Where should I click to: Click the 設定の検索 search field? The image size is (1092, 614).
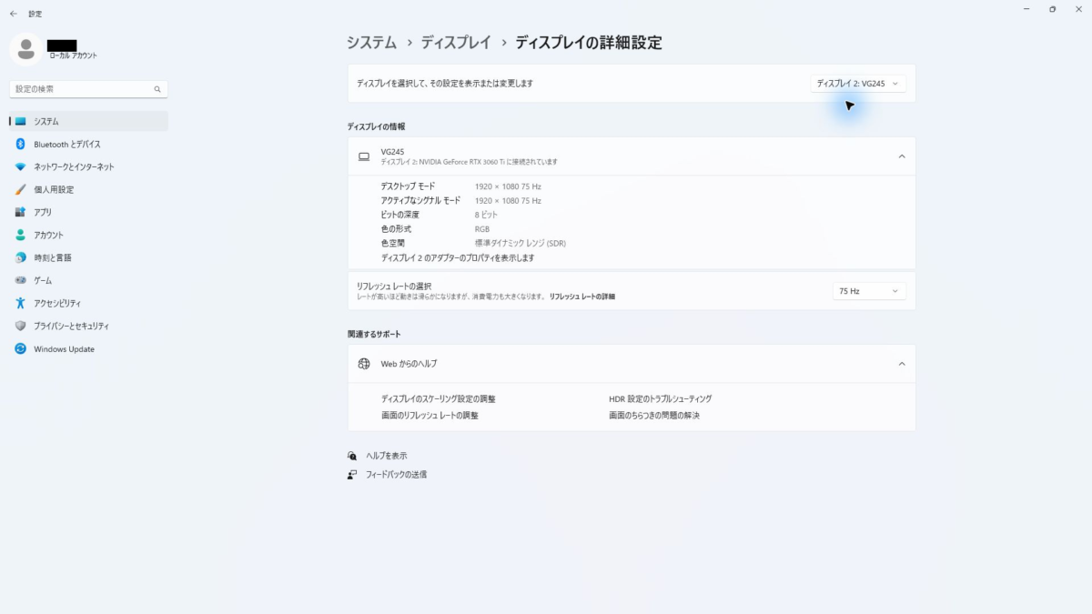(89, 89)
